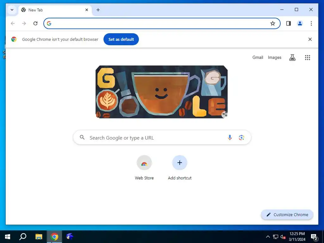Expand the tab search chevron
Viewport: 324px width, 243px height.
(12, 10)
